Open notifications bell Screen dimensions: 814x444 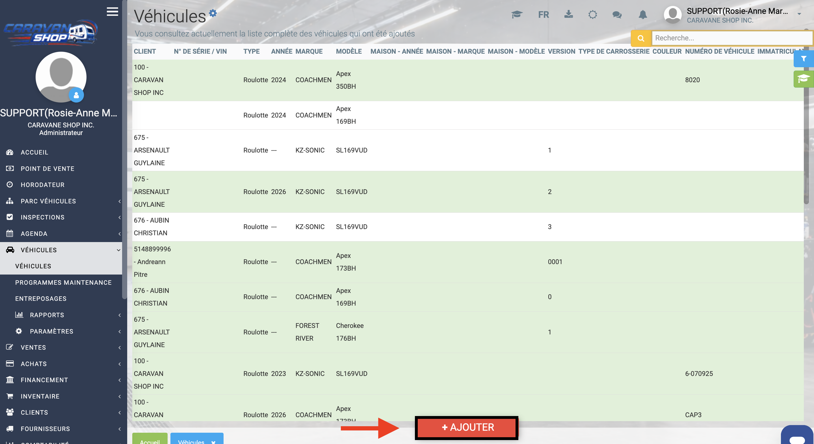tap(643, 14)
